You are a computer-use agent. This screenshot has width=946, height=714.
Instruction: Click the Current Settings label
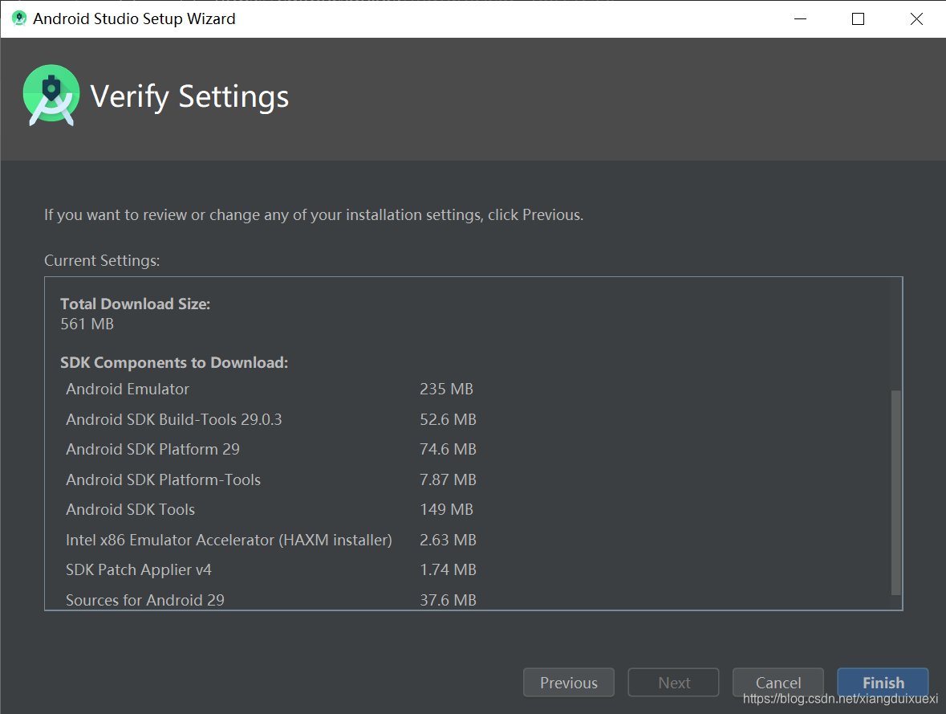[x=102, y=260]
